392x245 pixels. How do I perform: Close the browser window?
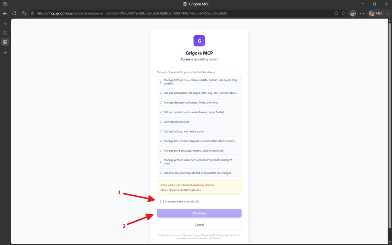[x=386, y=4]
